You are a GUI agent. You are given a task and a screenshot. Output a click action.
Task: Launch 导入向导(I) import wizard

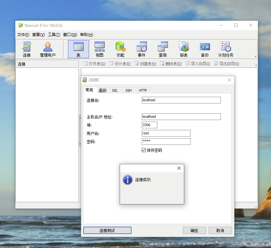pos(198,64)
